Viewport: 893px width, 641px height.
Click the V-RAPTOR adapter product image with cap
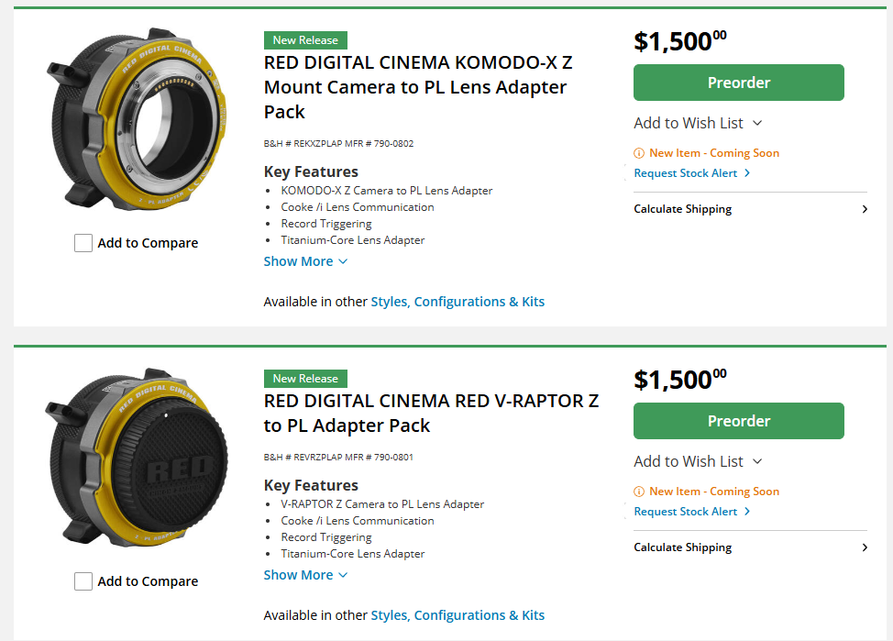click(136, 459)
